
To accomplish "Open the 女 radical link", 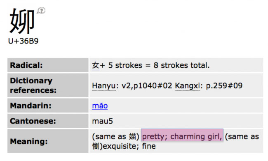I will click(x=96, y=65).
